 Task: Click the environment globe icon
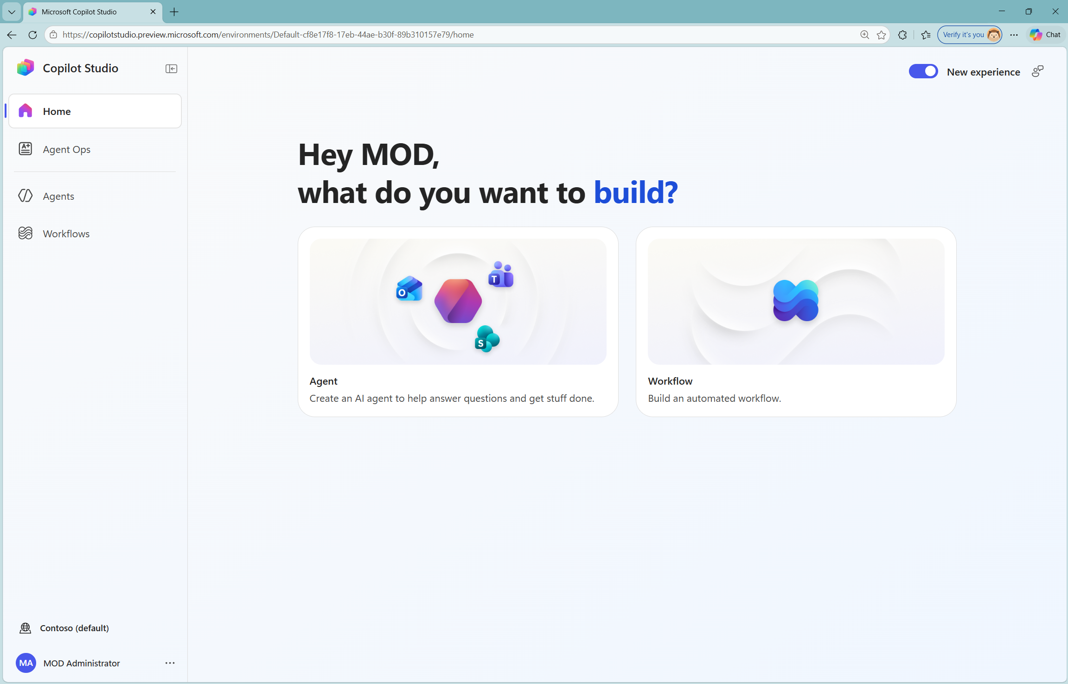(x=25, y=628)
